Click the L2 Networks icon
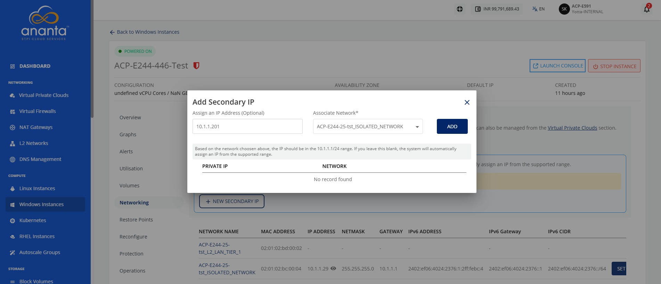661x284 pixels. pos(13,143)
